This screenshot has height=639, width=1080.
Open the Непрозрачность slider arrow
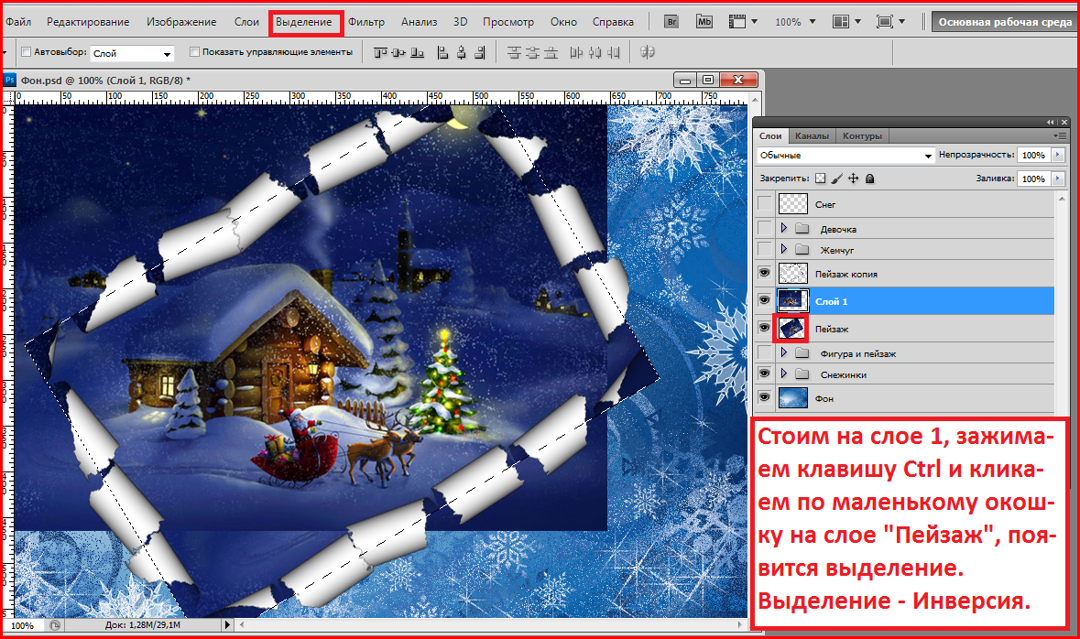[x=1058, y=155]
